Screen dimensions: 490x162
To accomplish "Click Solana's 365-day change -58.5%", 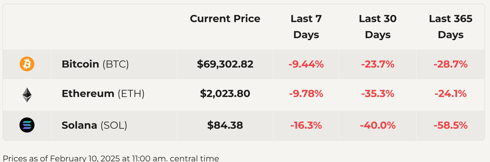I will point(450,125).
